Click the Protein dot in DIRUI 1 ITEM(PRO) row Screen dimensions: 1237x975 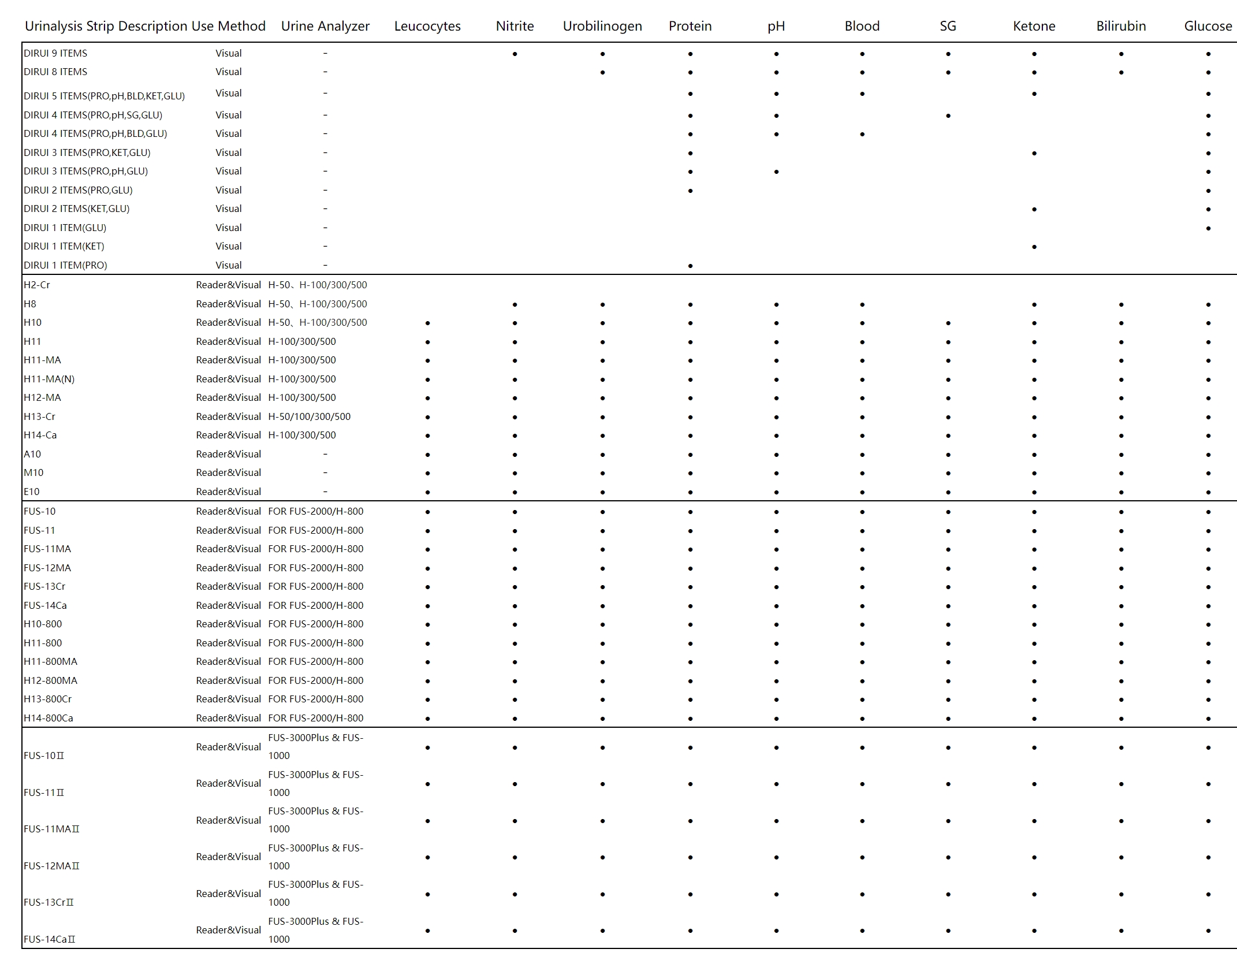click(x=690, y=266)
